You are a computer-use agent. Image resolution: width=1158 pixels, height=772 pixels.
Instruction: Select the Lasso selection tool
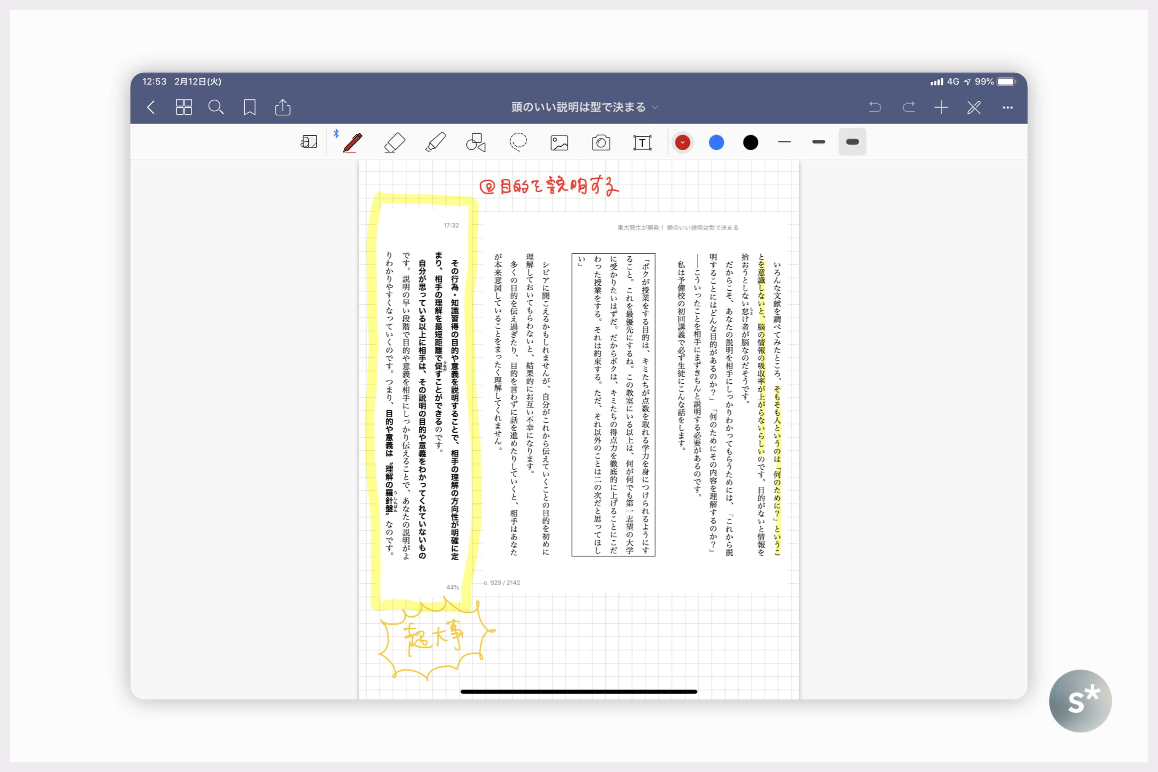pyautogui.click(x=518, y=142)
